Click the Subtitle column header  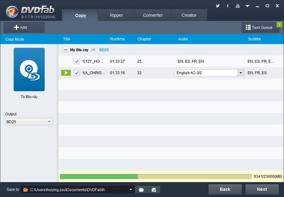pyautogui.click(x=254, y=39)
